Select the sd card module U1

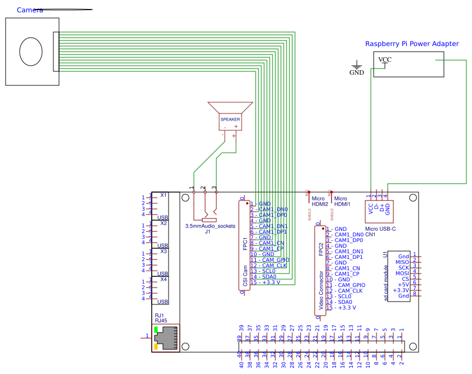(400, 275)
